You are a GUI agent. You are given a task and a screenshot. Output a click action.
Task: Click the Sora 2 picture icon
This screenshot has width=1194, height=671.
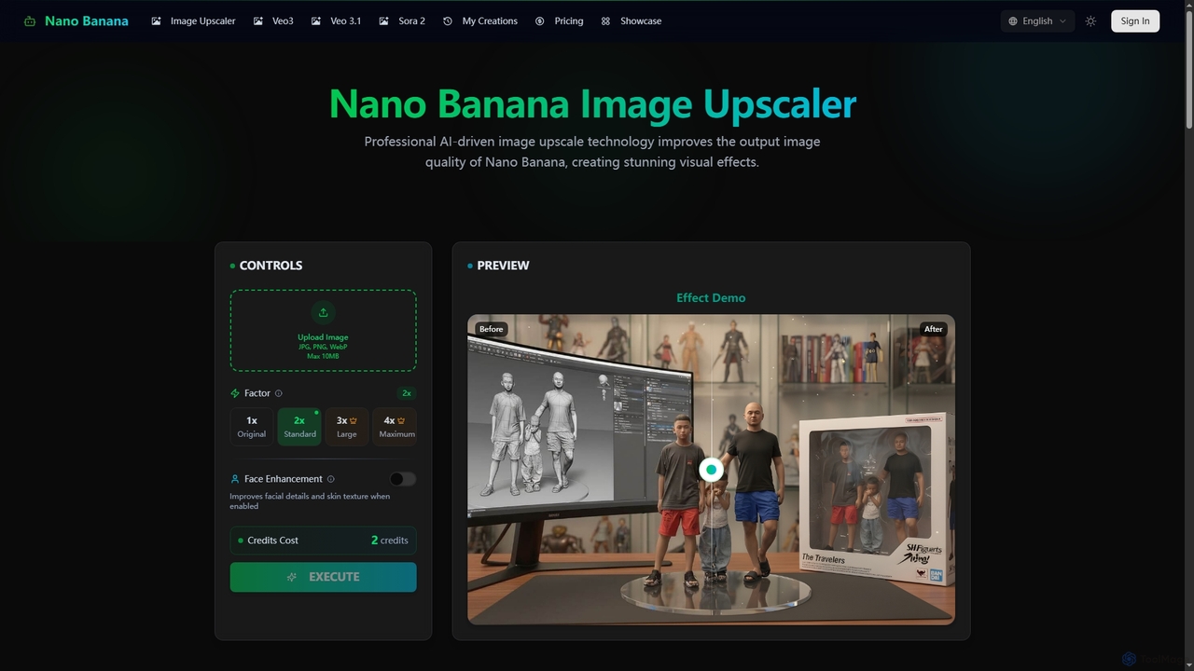point(383,21)
